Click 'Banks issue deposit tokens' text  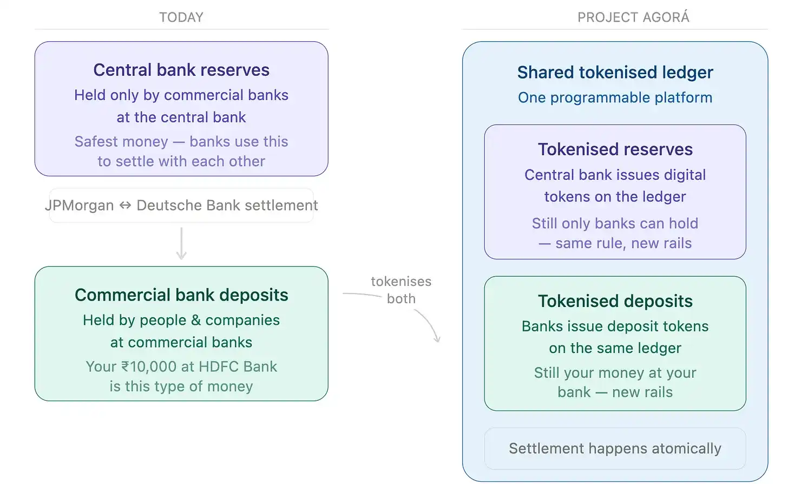click(615, 326)
